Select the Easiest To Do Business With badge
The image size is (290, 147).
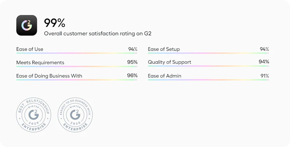75,115
